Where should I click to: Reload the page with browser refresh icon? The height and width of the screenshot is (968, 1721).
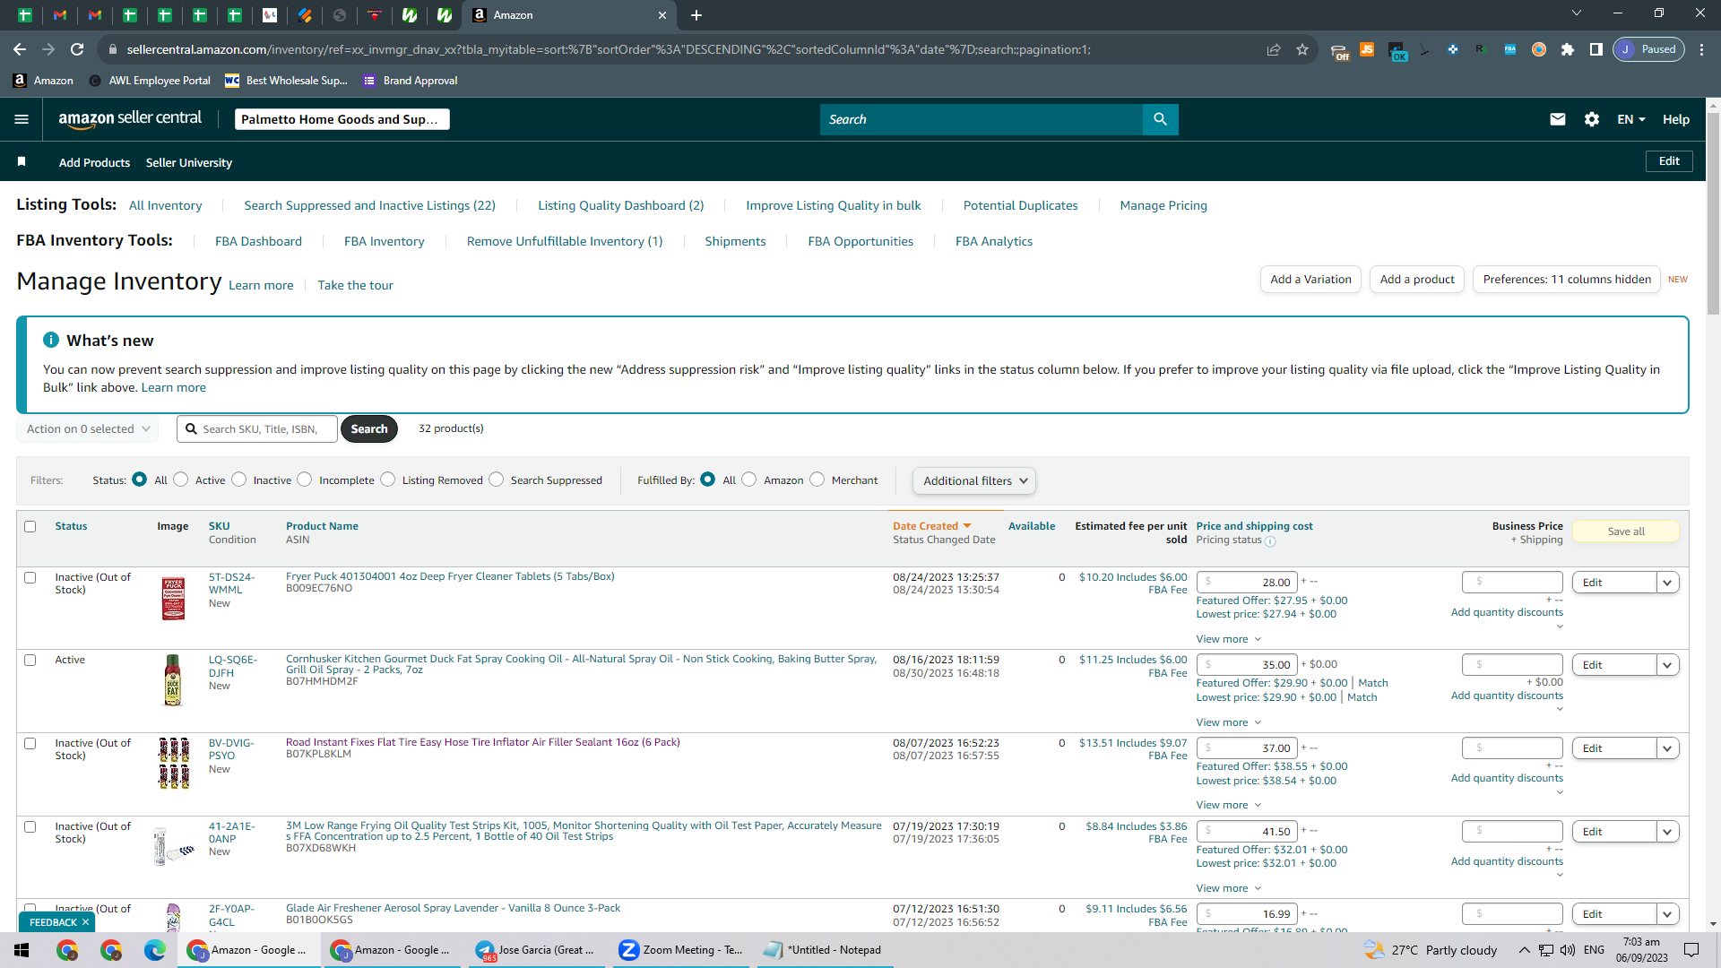click(77, 49)
